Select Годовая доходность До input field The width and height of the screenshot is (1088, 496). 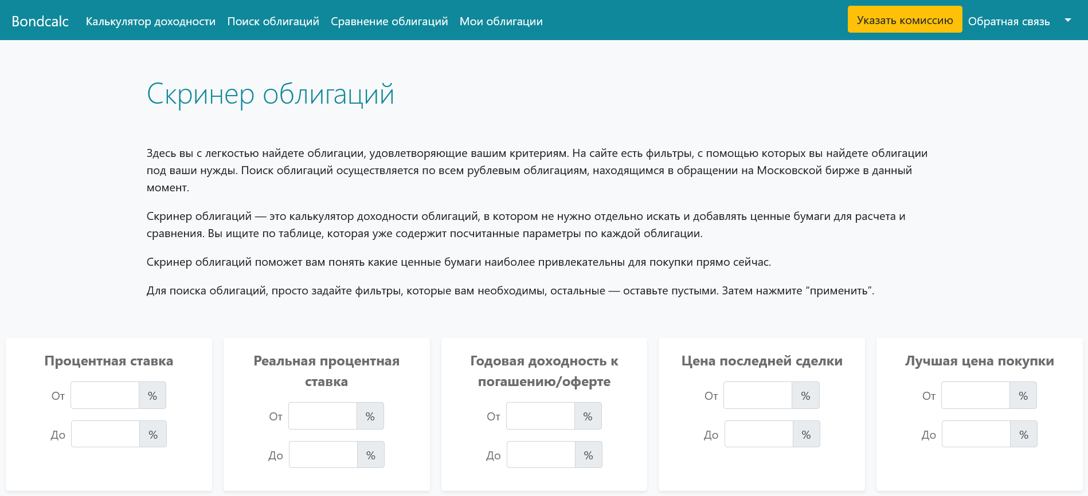541,455
